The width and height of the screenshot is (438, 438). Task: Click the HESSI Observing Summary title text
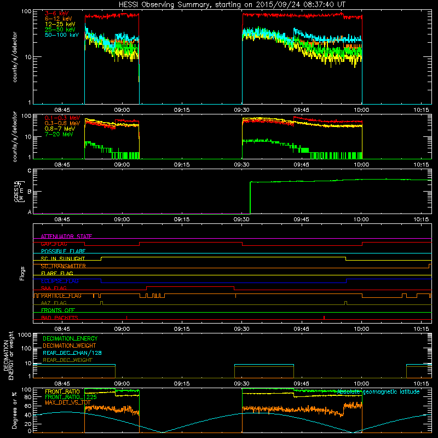232,4
